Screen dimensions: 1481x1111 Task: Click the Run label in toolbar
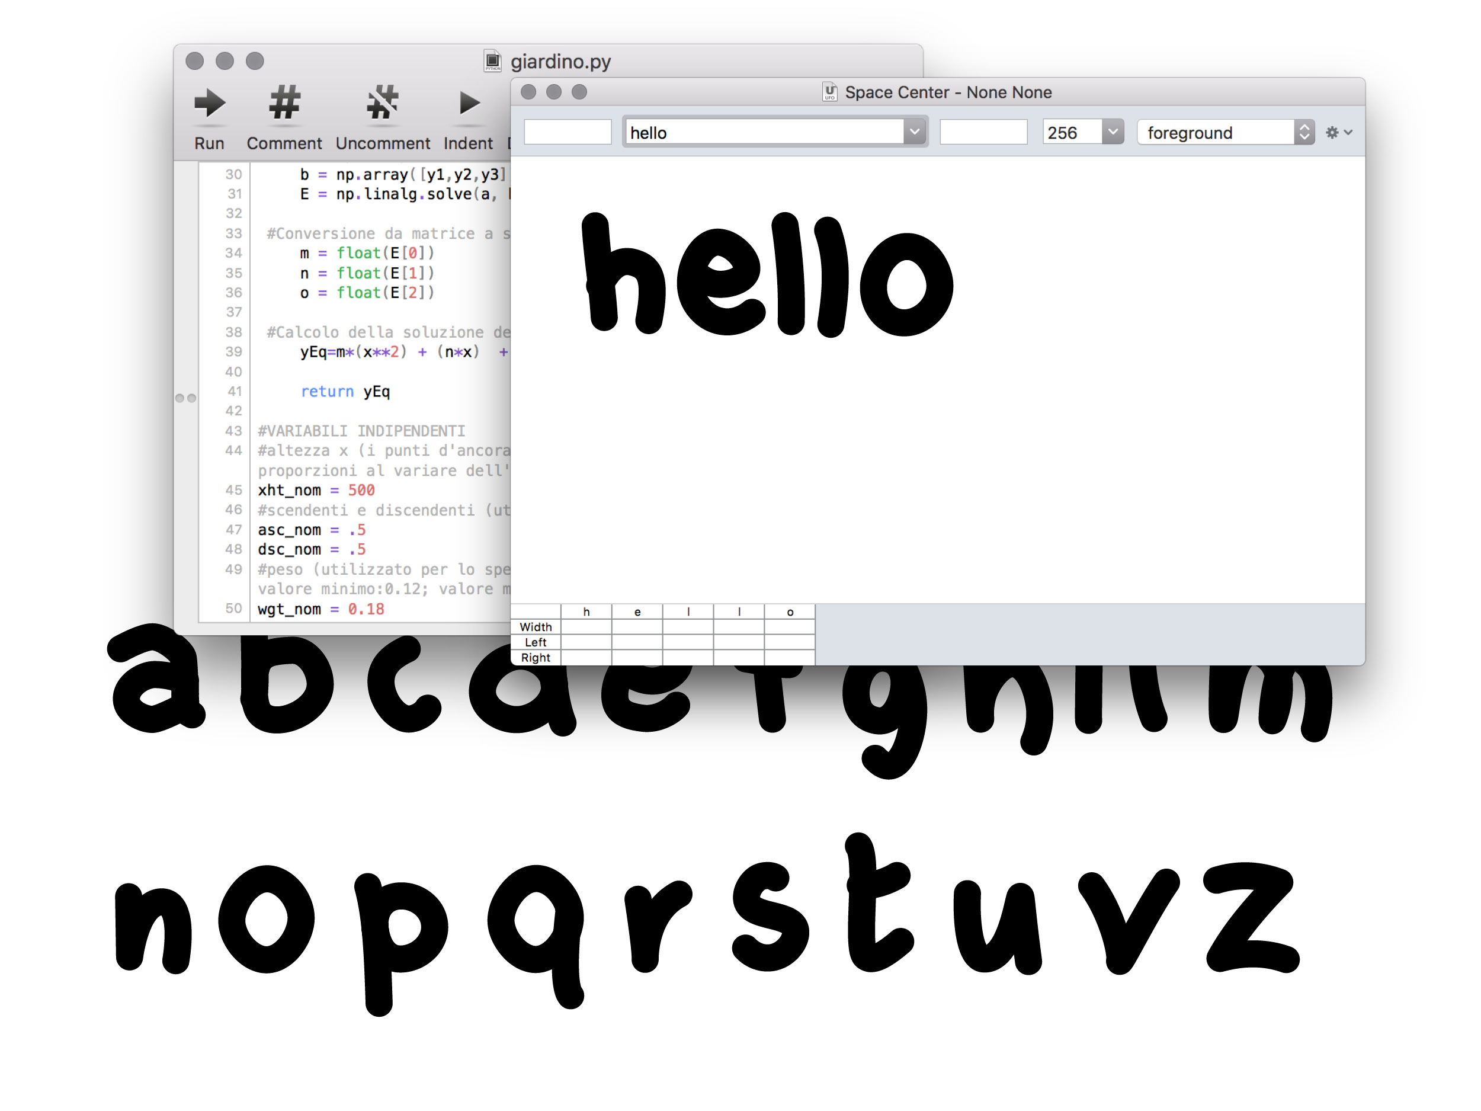coord(210,143)
